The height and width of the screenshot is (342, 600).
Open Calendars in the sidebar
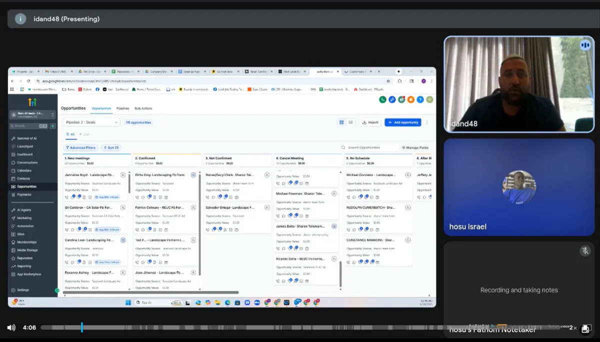coord(24,170)
